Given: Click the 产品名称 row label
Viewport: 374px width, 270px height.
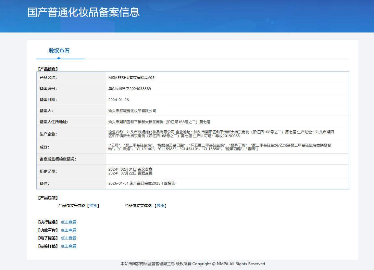Looking at the screenshot, I should [48, 78].
